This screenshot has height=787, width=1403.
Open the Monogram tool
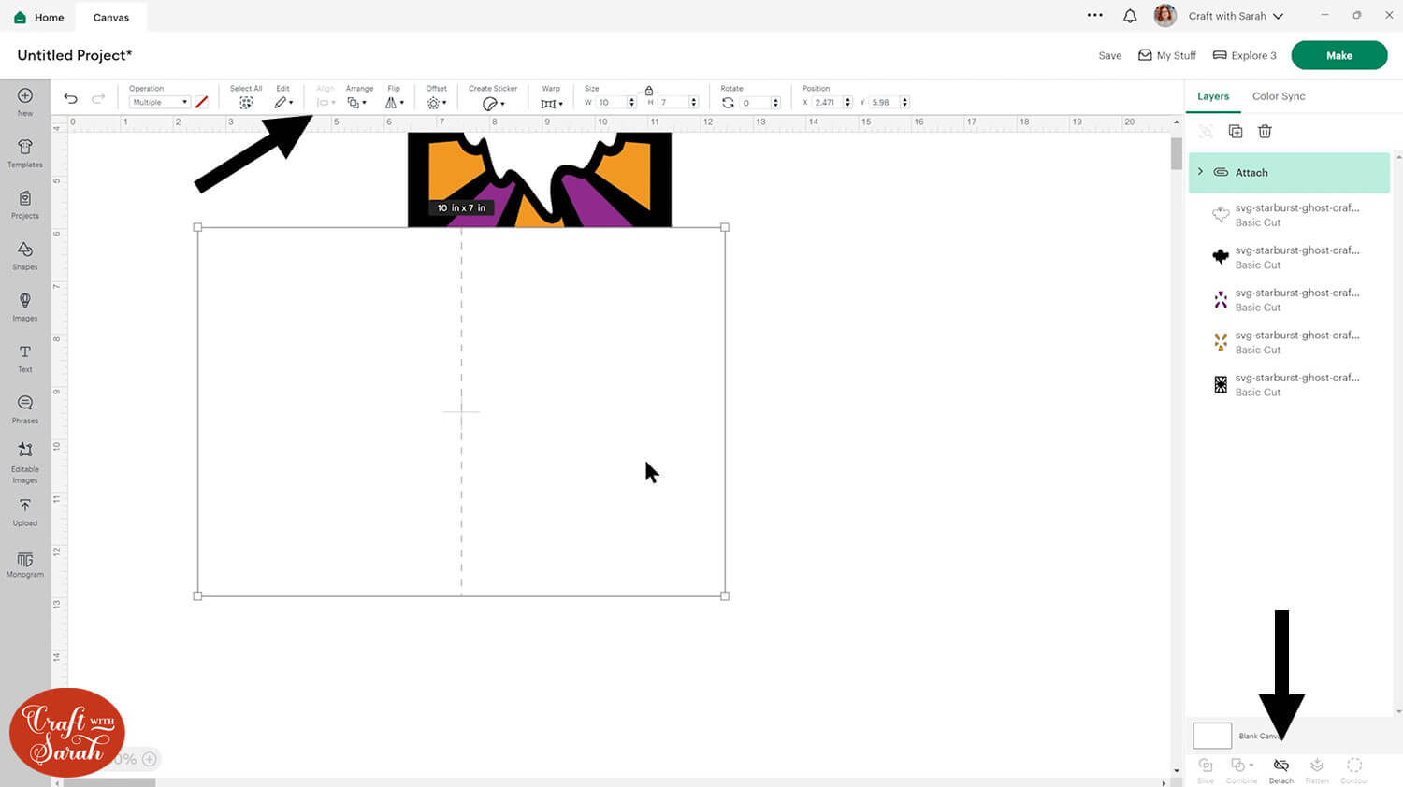pos(25,564)
